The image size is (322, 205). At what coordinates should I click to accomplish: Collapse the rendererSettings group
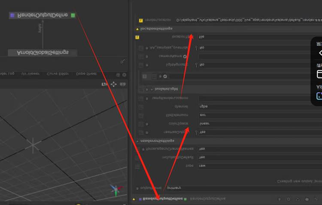(137, 141)
